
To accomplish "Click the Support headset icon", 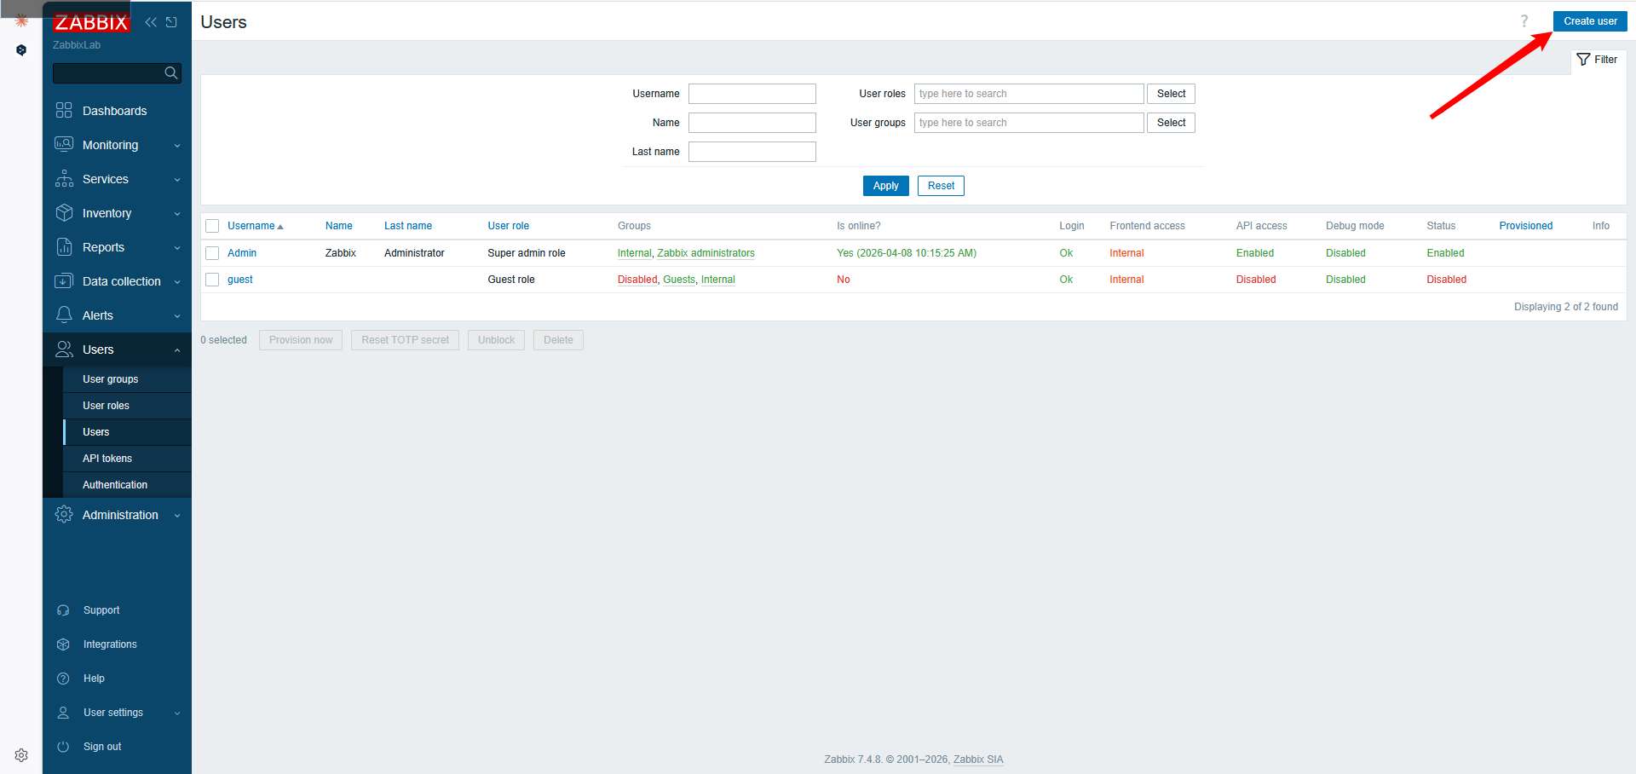I will click(x=63, y=610).
